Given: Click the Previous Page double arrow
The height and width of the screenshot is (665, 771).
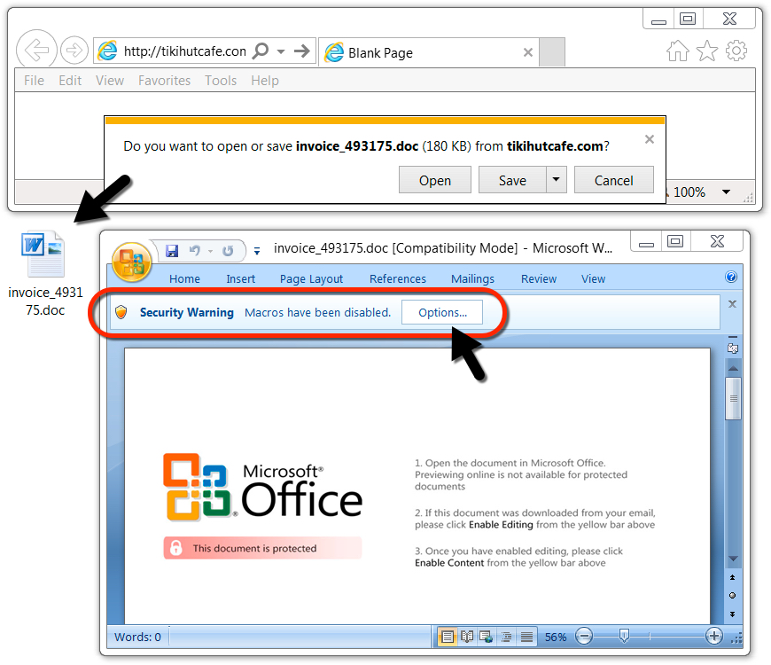Looking at the screenshot, I should 733,577.
